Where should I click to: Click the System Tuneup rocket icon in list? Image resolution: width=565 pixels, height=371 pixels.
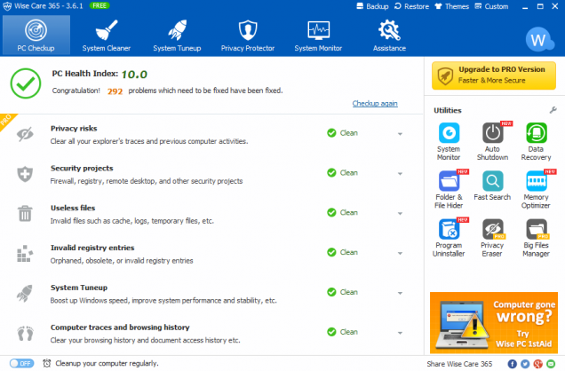tap(25, 293)
